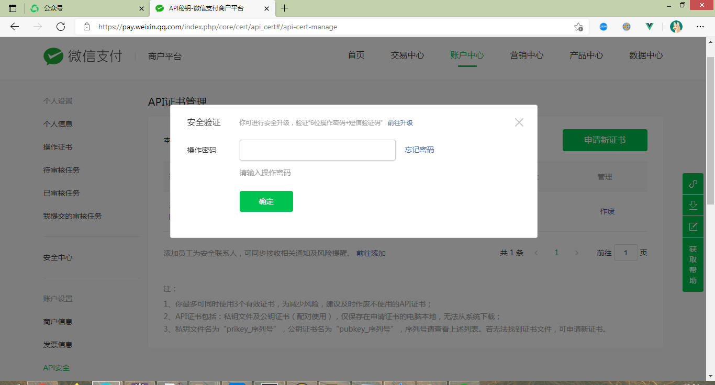Click the 申请新证书 button
Image resolution: width=715 pixels, height=385 pixels.
coord(605,140)
